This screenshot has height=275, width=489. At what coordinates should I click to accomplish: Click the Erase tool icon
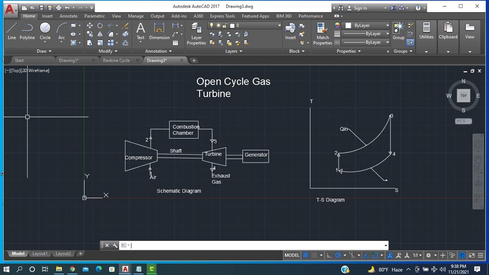(125, 26)
